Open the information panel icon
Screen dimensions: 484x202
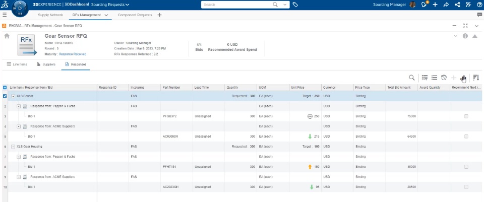pyautogui.click(x=465, y=36)
